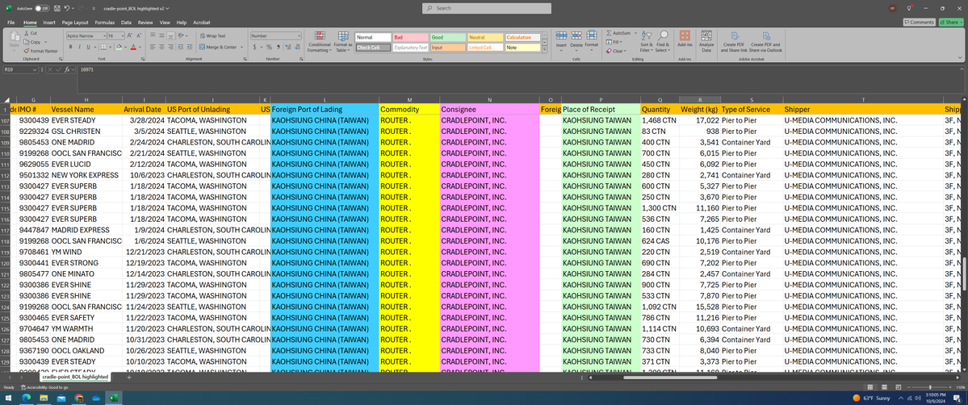
Task: Toggle the AutoSave switch
Action: tap(40, 9)
